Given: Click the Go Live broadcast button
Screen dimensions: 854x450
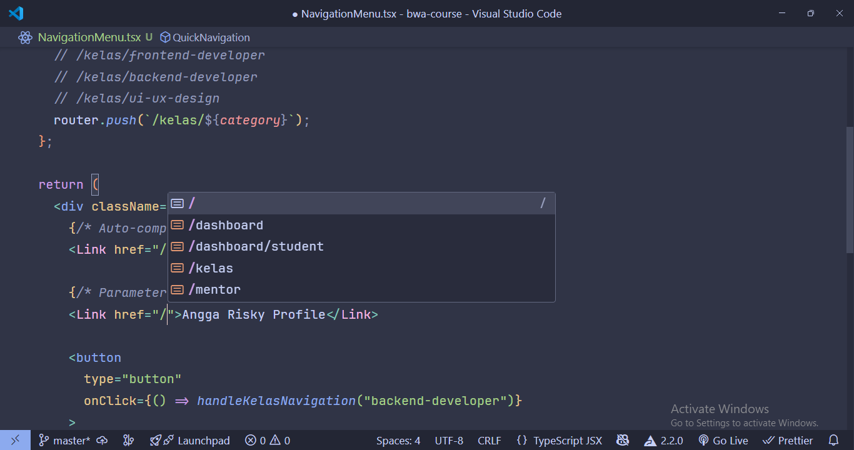Looking at the screenshot, I should 723,441.
